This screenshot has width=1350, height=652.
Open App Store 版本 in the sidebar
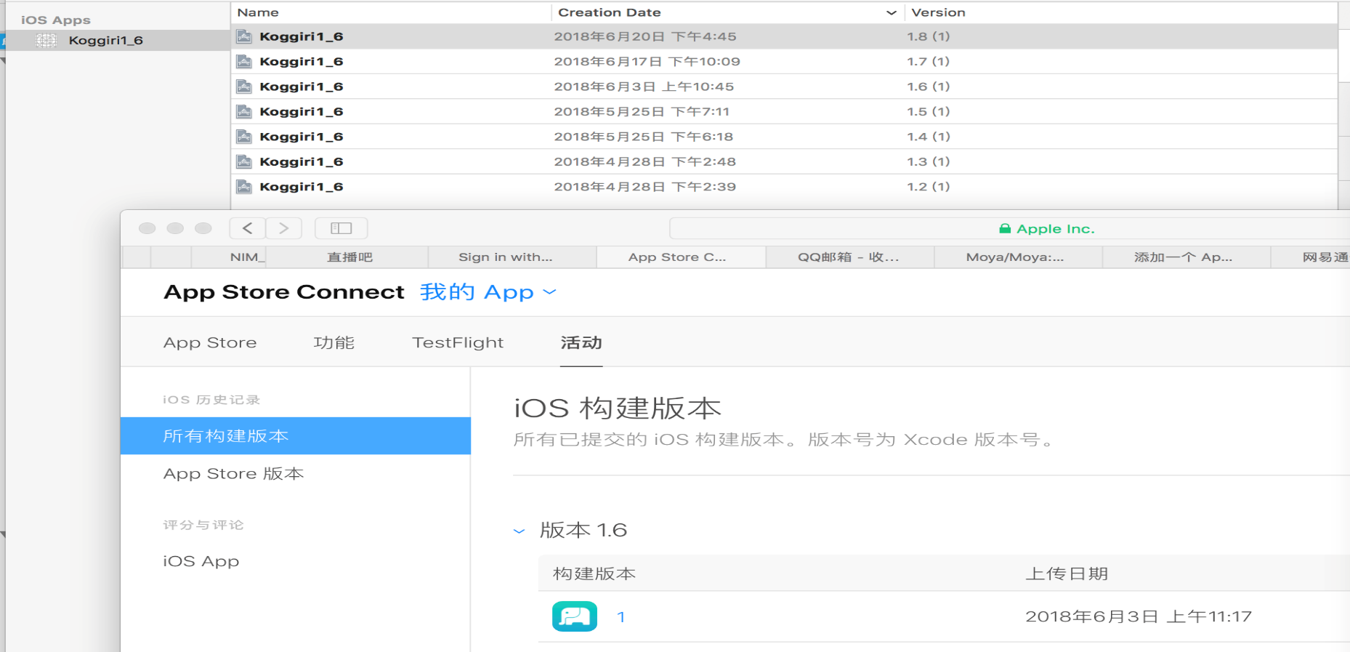point(234,474)
